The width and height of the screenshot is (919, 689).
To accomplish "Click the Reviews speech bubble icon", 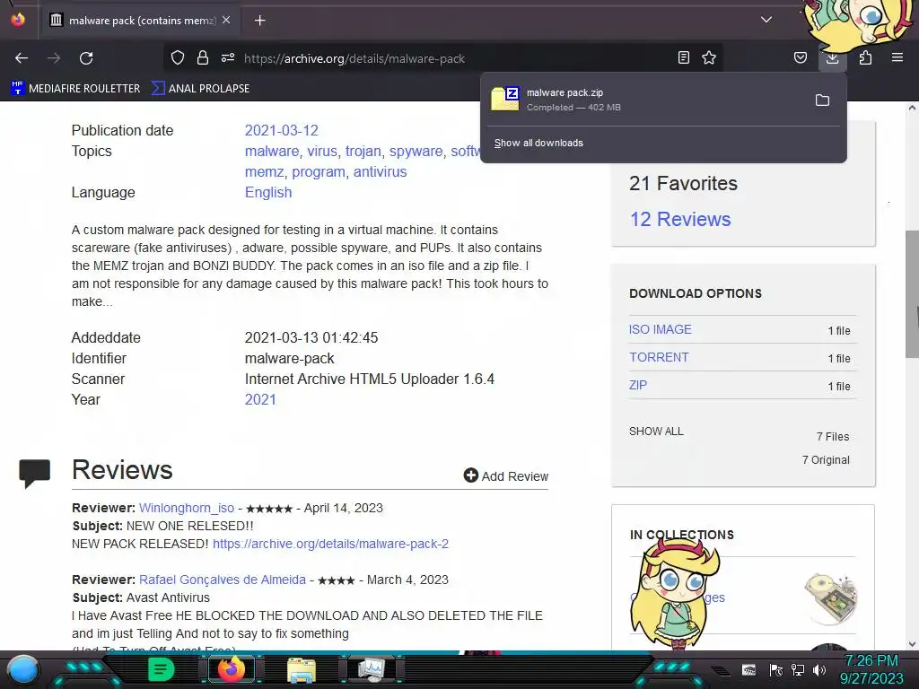I will [35, 474].
